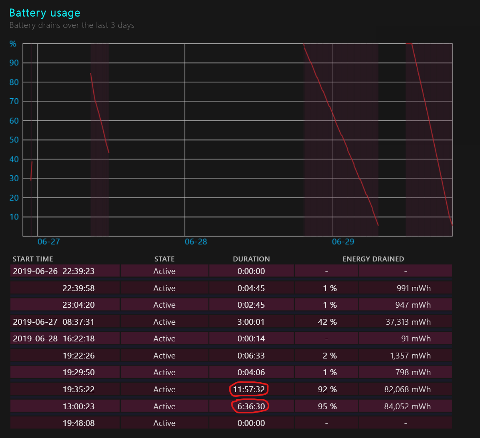This screenshot has height=438, width=480.
Task: Select start time 19:29:50
Action: click(x=78, y=372)
